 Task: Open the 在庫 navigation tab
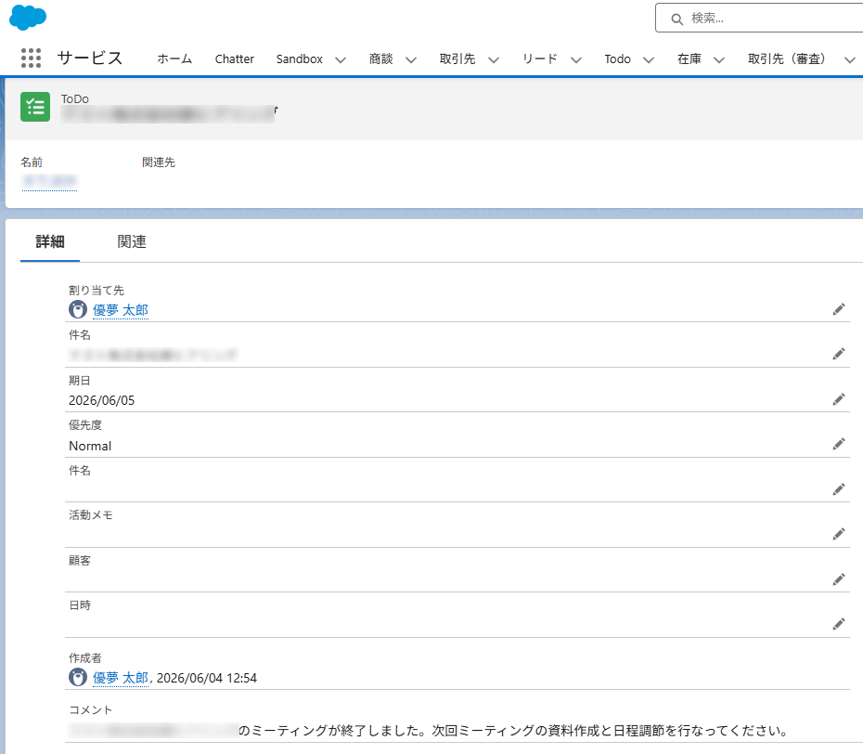pyautogui.click(x=689, y=58)
